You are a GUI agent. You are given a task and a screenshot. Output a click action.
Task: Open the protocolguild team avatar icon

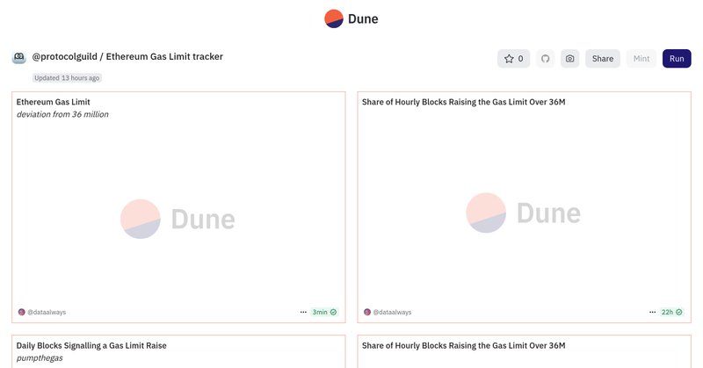[18, 57]
